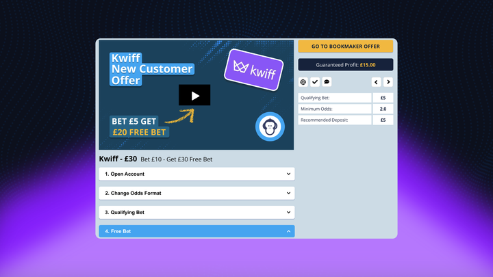
Task: Click the target icon button
Action: [303, 82]
